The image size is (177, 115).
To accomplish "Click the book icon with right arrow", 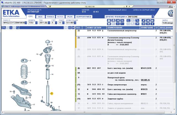I will (152, 20).
